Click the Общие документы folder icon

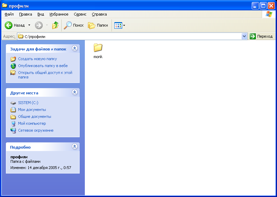click(x=13, y=117)
